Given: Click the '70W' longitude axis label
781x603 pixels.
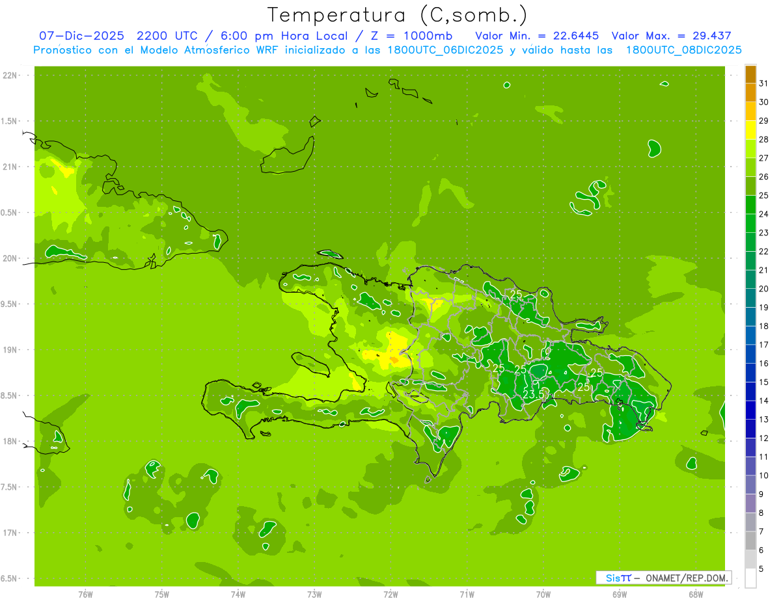Looking at the screenshot, I should pyautogui.click(x=543, y=594).
